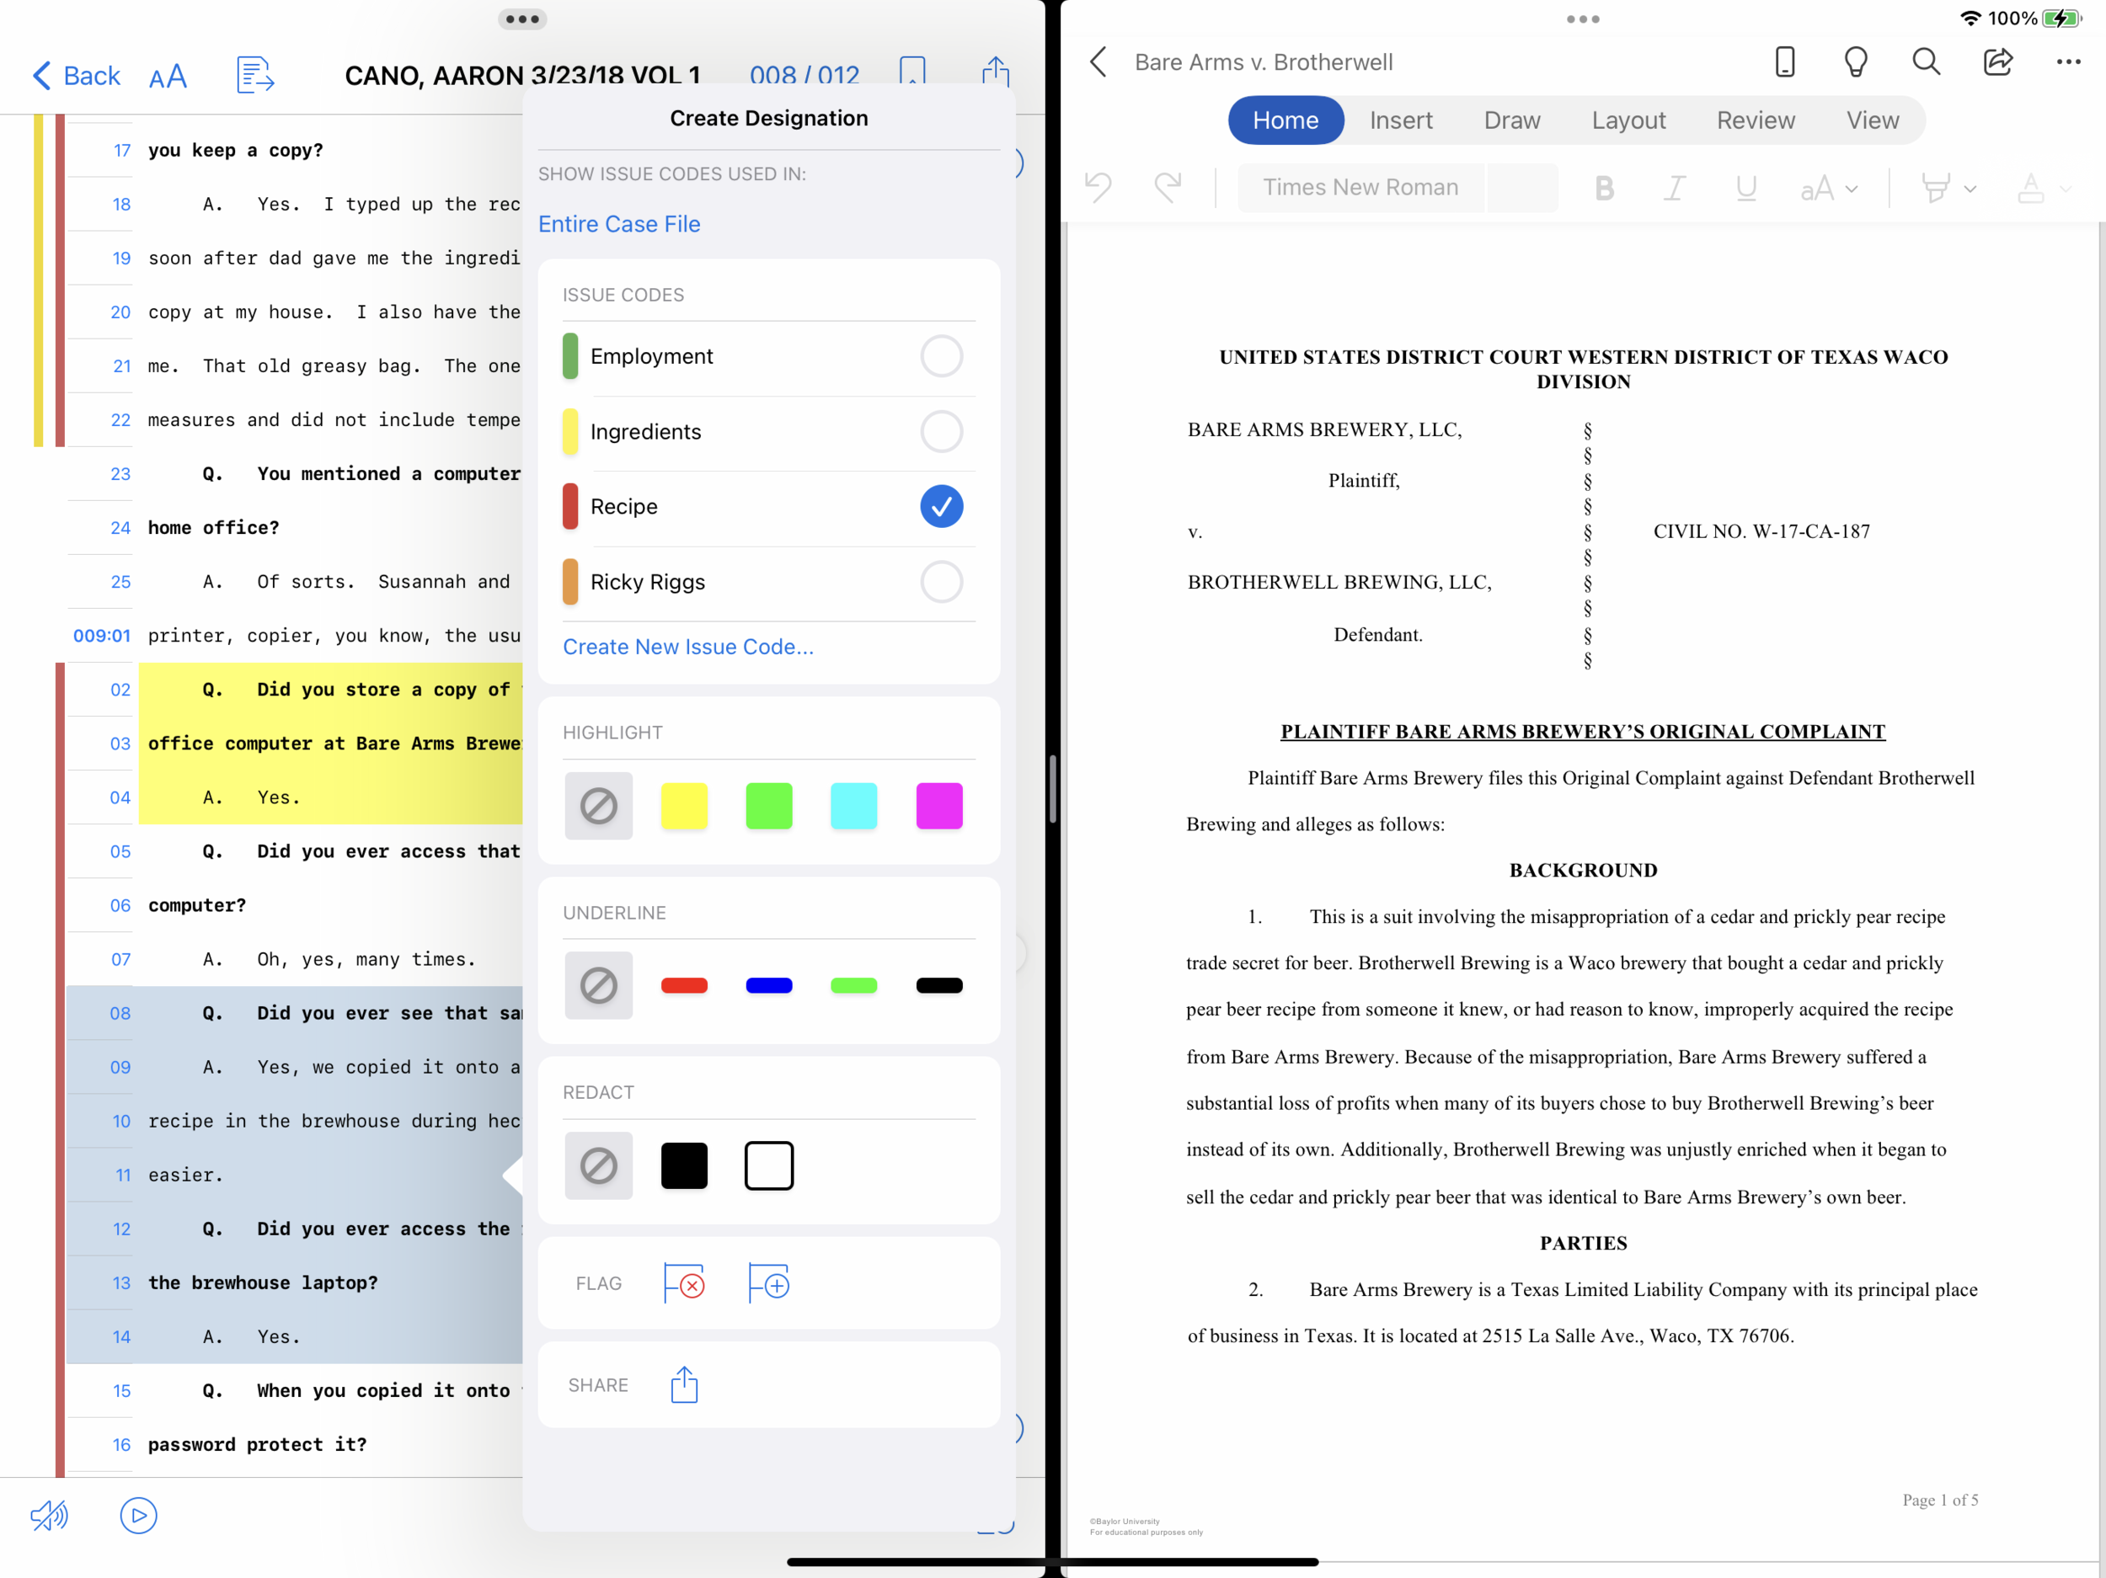Expand the text highlight color dropdown arrow
This screenshot has height=1578, width=2106.
pyautogui.click(x=1971, y=189)
